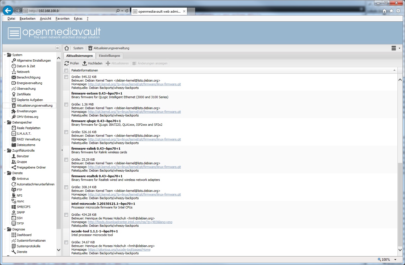
Task: Check the intel-microcode package checkbox
Action: pos(66,215)
